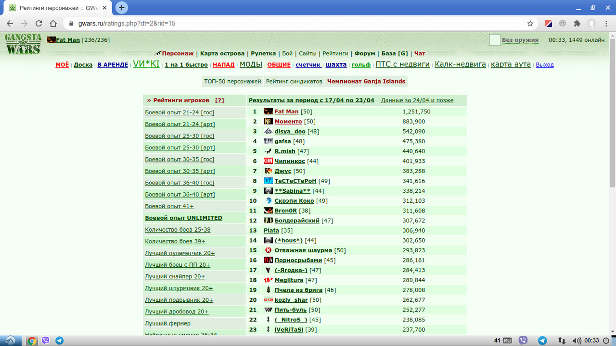Click blue icon beside ТеСТеСТеРоН

268,181
